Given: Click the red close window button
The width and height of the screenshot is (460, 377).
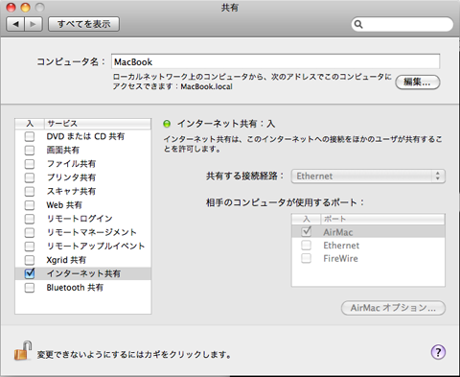Looking at the screenshot, I should [x=11, y=8].
